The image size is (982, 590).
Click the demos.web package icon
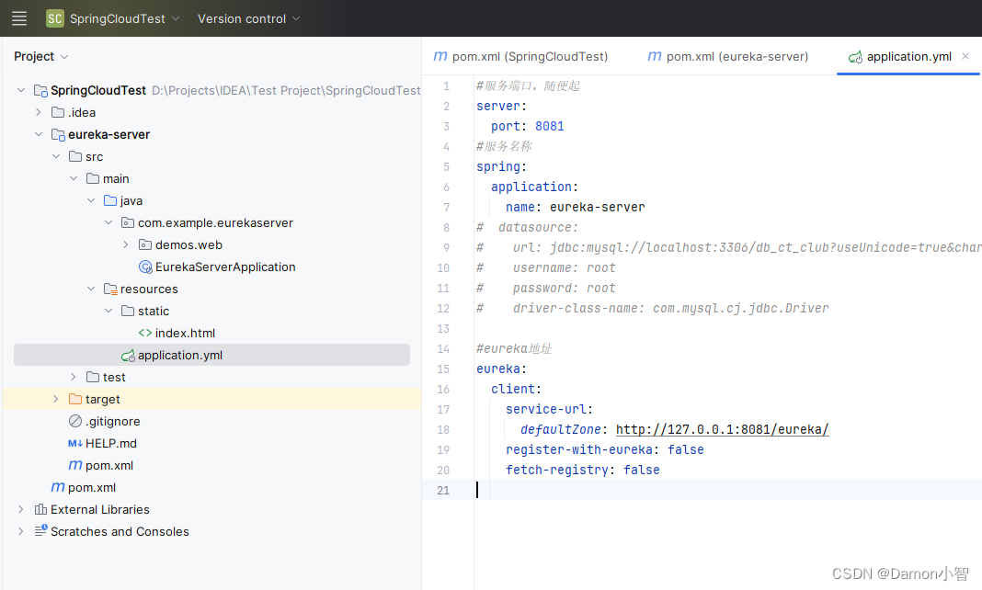click(145, 244)
